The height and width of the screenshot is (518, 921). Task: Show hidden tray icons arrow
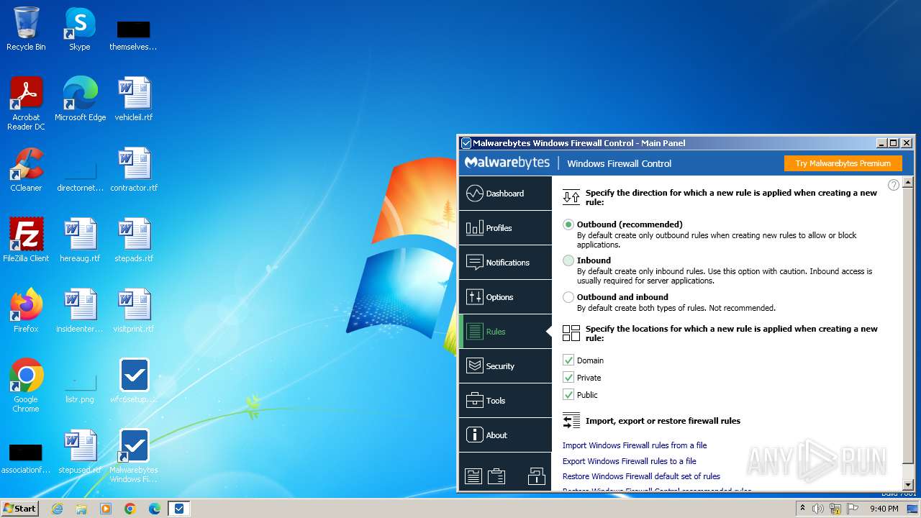802,509
